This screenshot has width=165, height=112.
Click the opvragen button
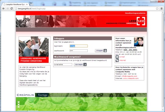coord(79,64)
